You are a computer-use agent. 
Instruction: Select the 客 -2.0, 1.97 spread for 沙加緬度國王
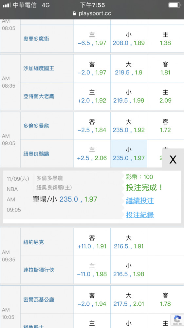click(92, 69)
